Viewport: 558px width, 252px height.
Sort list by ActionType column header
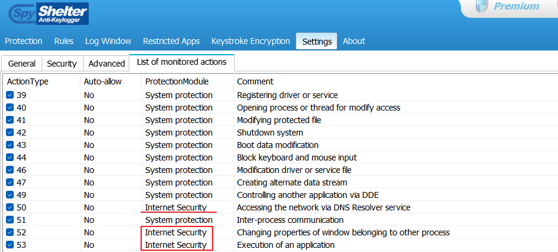click(28, 81)
